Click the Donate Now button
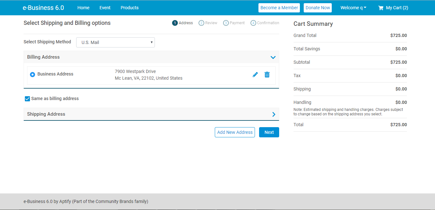 point(318,8)
